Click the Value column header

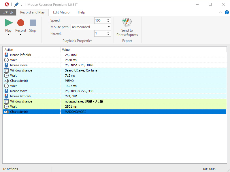[144, 50]
